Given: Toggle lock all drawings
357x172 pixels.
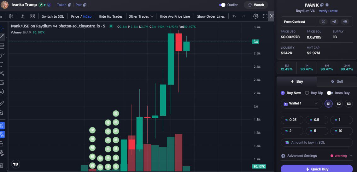Looking at the screenshot, I should pos(2,144).
